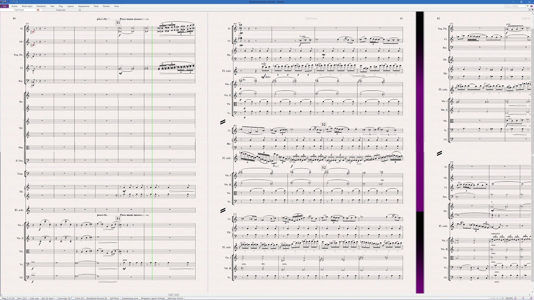The image size is (534, 300).
Task: Click 'Staff size: 4.5mm' status entry
Action: 175,298
